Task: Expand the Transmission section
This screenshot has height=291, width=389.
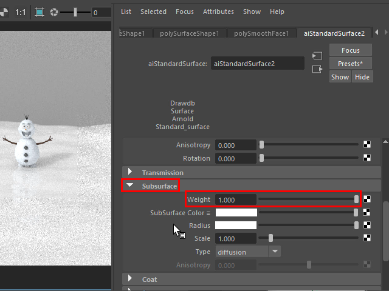Action: pyautogui.click(x=130, y=173)
